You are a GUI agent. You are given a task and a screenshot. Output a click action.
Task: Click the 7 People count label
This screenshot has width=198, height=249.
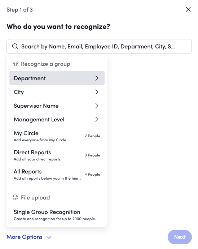[x=92, y=136]
